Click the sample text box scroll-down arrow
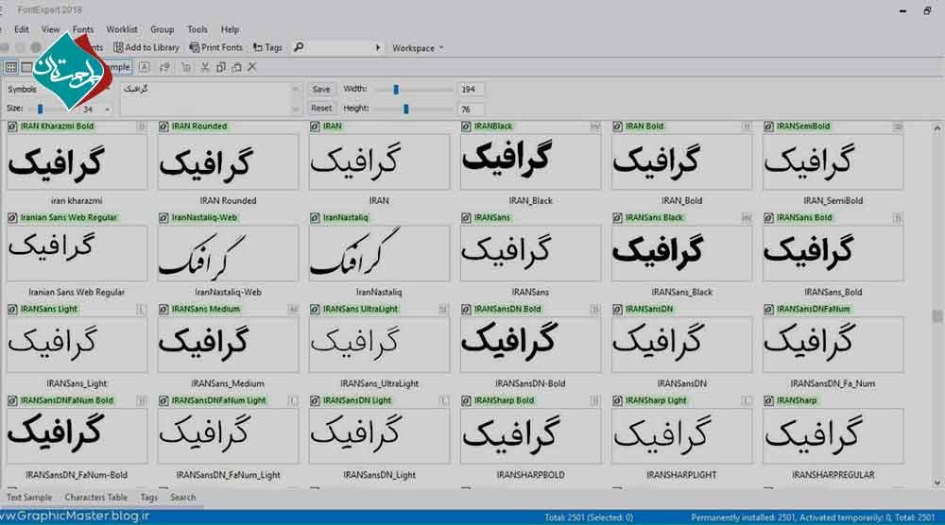This screenshot has width=945, height=525. (296, 110)
